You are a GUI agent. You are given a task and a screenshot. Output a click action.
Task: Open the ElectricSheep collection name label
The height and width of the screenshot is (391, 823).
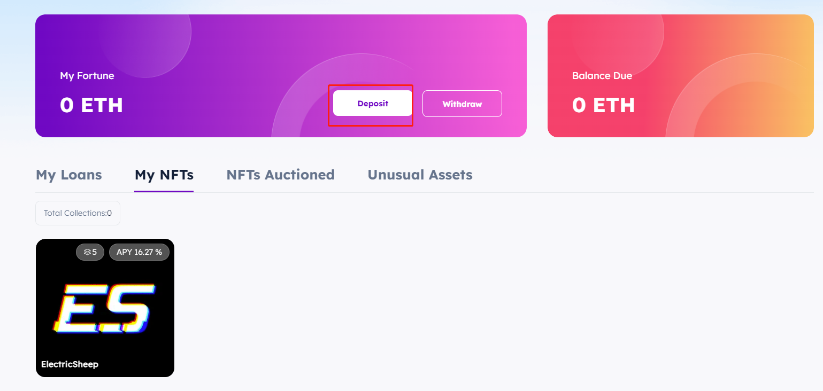70,364
